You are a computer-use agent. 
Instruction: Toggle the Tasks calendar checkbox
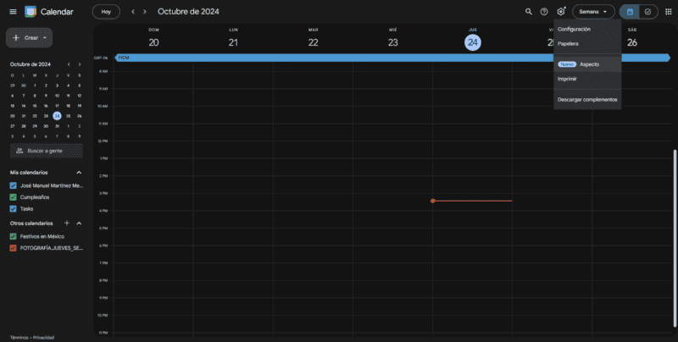click(x=13, y=209)
